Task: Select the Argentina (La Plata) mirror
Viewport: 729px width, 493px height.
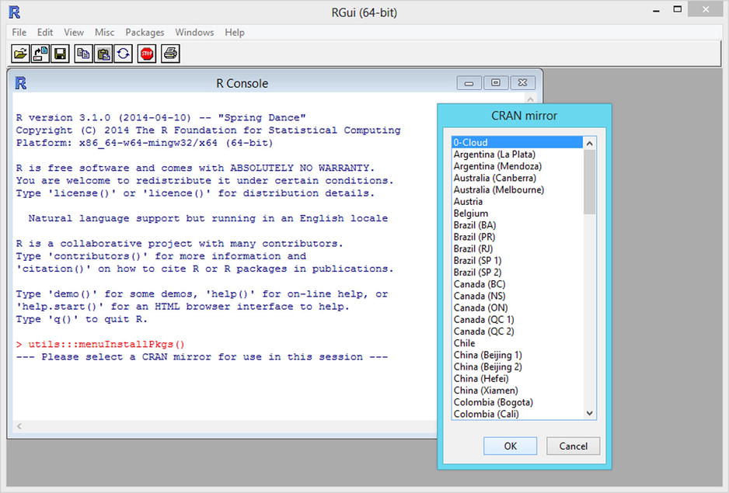Action: (x=518, y=154)
